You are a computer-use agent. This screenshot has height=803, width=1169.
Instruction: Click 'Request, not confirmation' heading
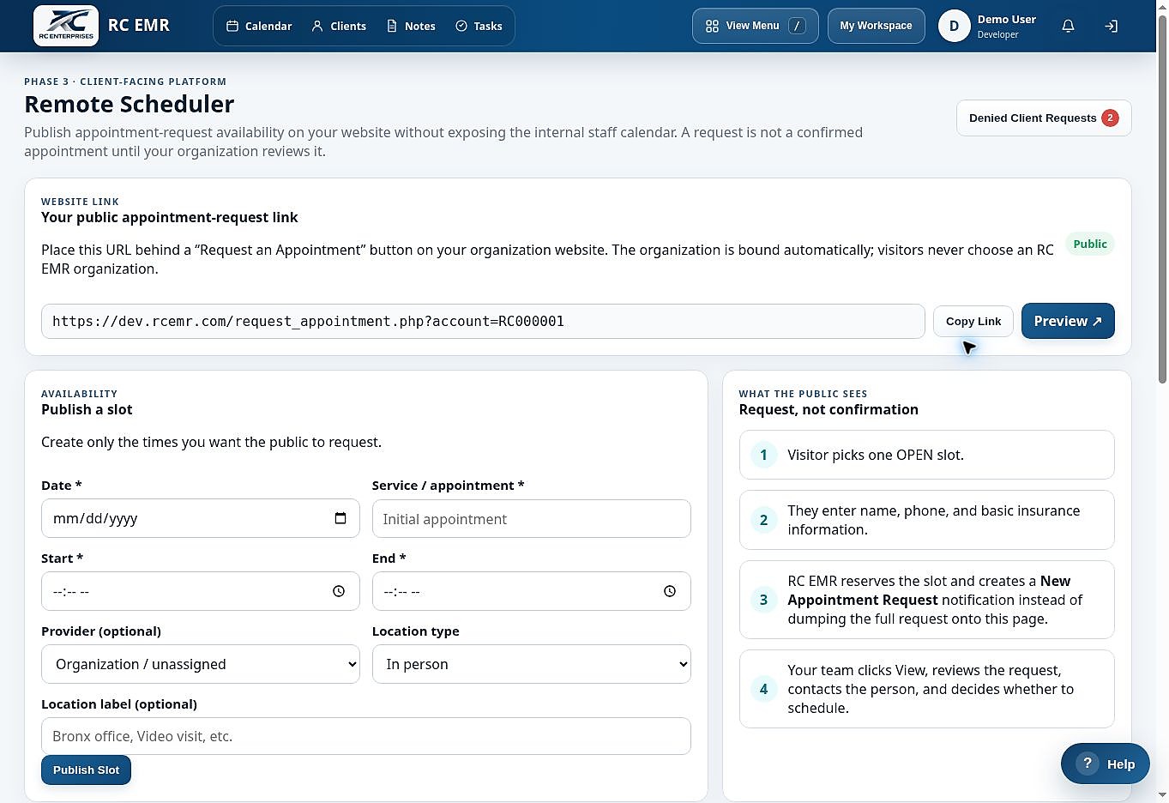(x=829, y=409)
